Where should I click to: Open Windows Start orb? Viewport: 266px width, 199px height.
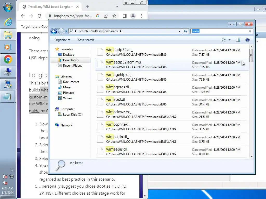point(8,8)
